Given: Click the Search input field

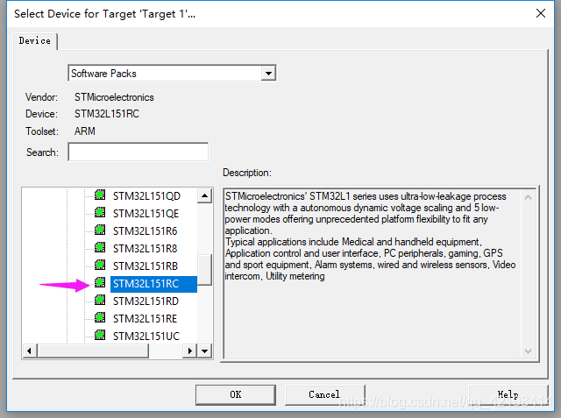Looking at the screenshot, I should [x=138, y=152].
